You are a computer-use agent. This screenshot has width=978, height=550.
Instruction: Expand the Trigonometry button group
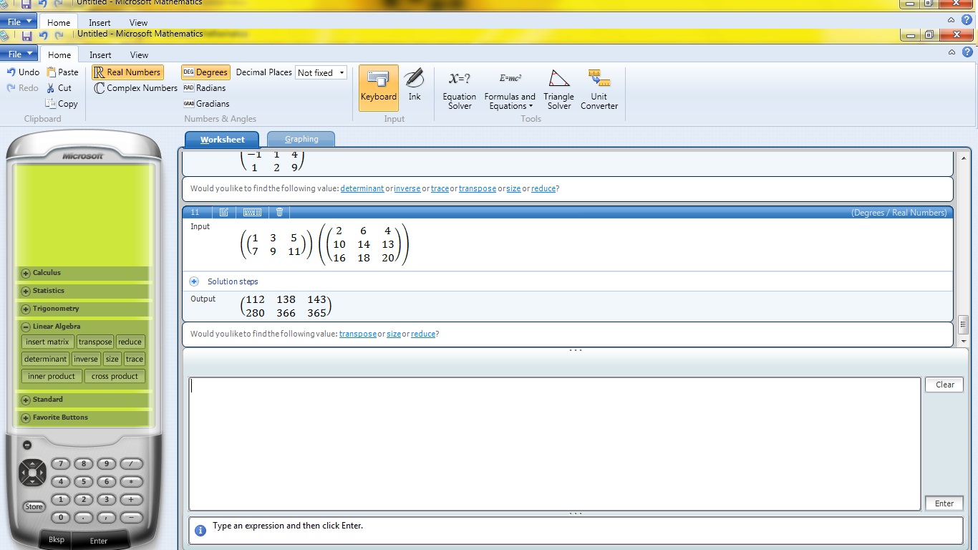tap(26, 309)
